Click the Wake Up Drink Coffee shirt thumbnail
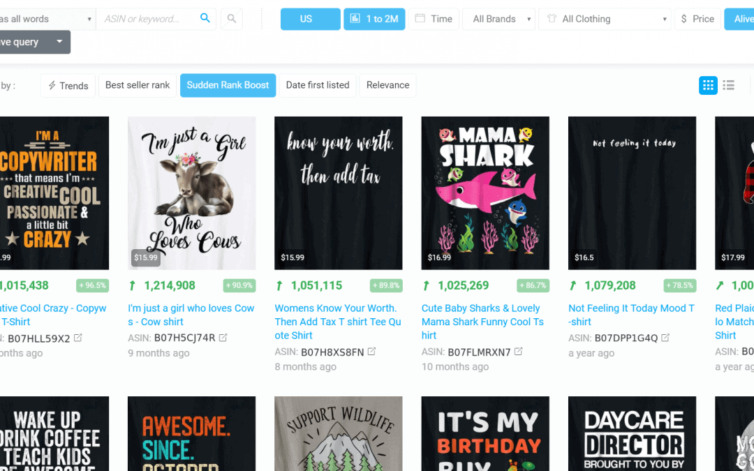 coord(54,433)
